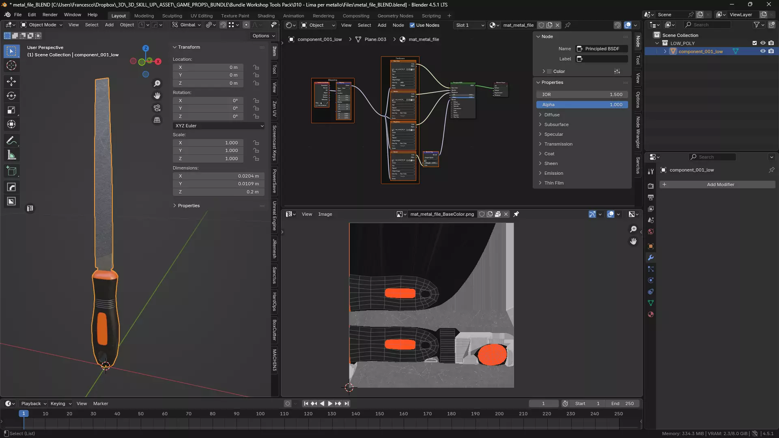
Task: Expand the Emission panel
Action: click(553, 173)
